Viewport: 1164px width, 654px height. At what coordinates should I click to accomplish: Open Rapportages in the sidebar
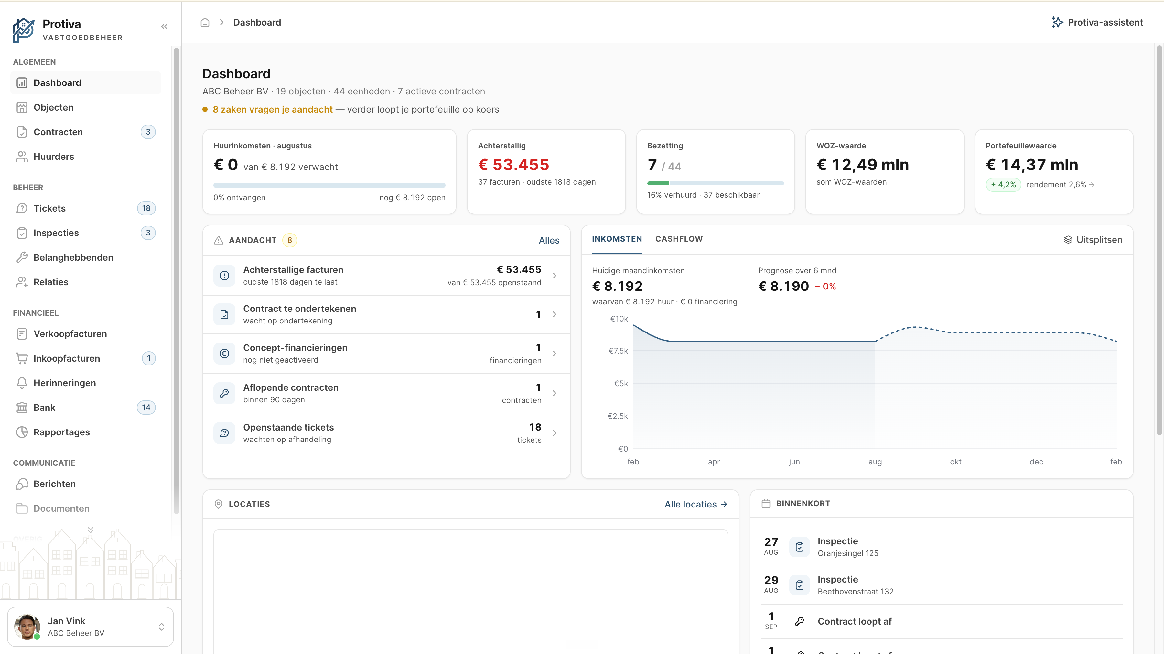[85, 432]
